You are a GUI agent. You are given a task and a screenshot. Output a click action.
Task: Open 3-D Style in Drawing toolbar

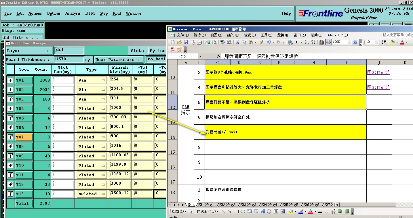click(347, 211)
